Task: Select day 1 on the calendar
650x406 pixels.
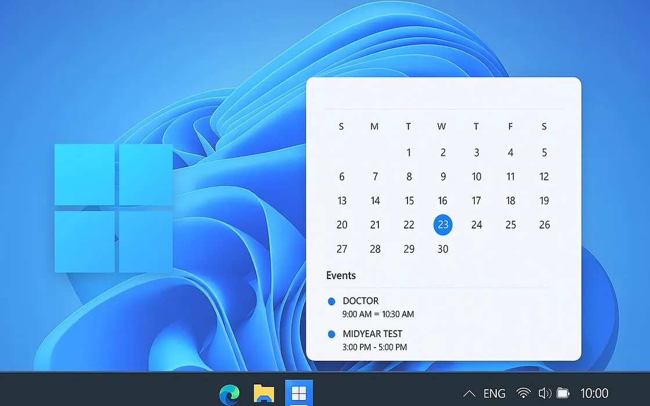Action: tap(409, 152)
